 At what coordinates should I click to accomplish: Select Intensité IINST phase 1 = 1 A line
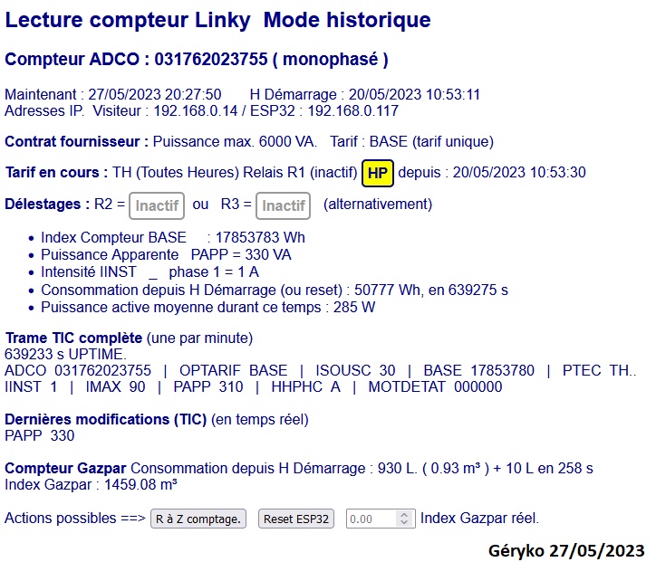150,271
